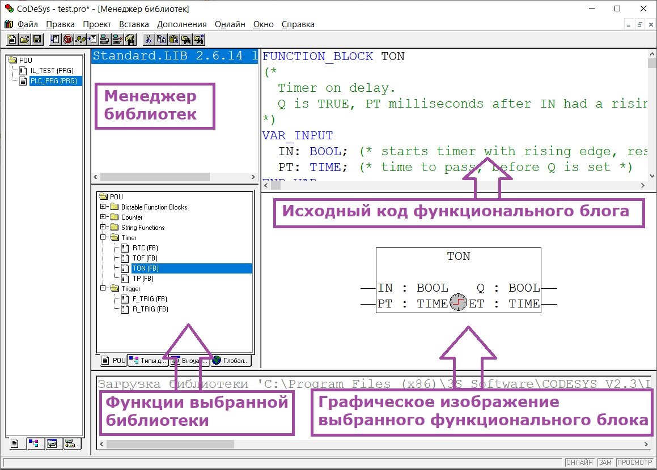Screen dimensions: 657x470
Task: Expand the Bistable Function Blocks folder
Action: pos(103,207)
